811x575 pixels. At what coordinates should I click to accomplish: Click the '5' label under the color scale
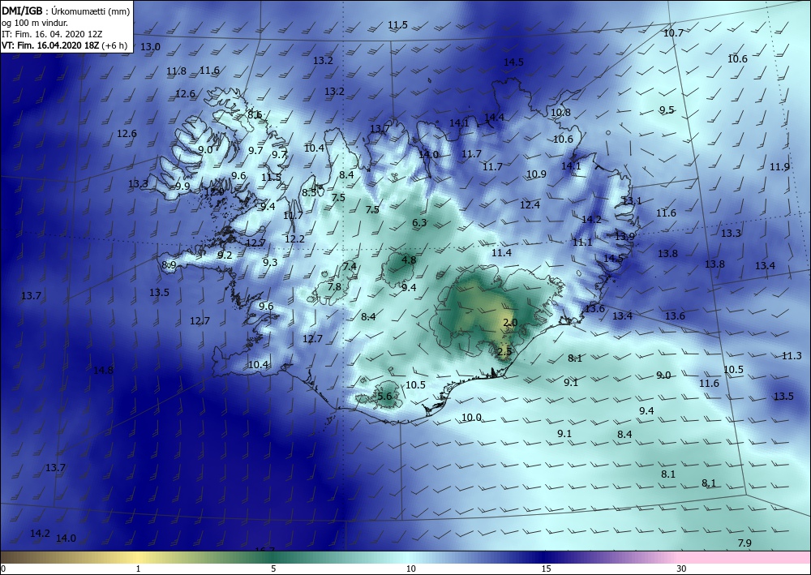click(273, 569)
